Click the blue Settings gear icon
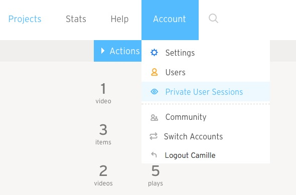The image size is (296, 195). pyautogui.click(x=154, y=53)
